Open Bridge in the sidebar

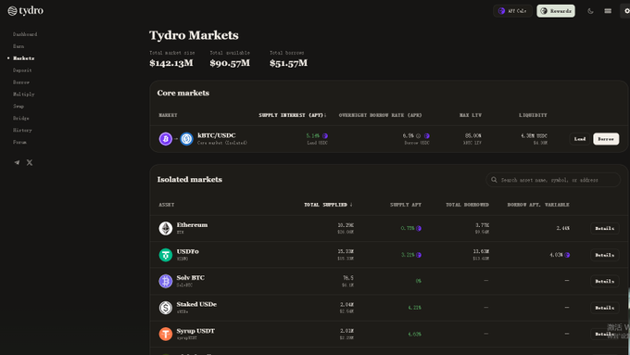point(21,119)
